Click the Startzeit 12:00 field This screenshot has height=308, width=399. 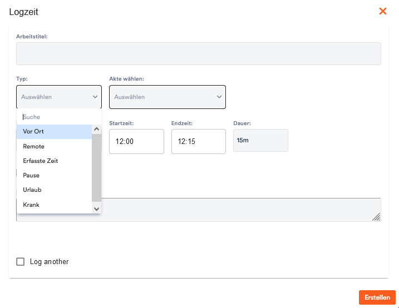pyautogui.click(x=137, y=141)
